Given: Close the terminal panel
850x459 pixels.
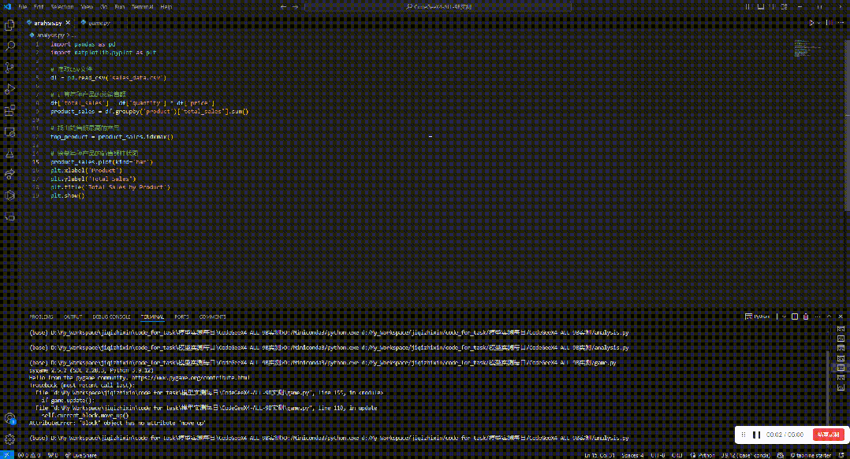Looking at the screenshot, I should click(x=841, y=316).
